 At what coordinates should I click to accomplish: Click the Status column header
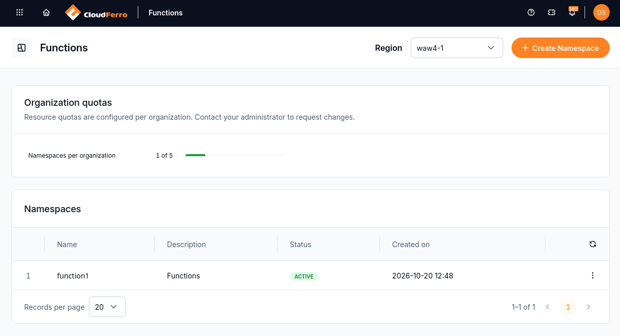point(300,245)
